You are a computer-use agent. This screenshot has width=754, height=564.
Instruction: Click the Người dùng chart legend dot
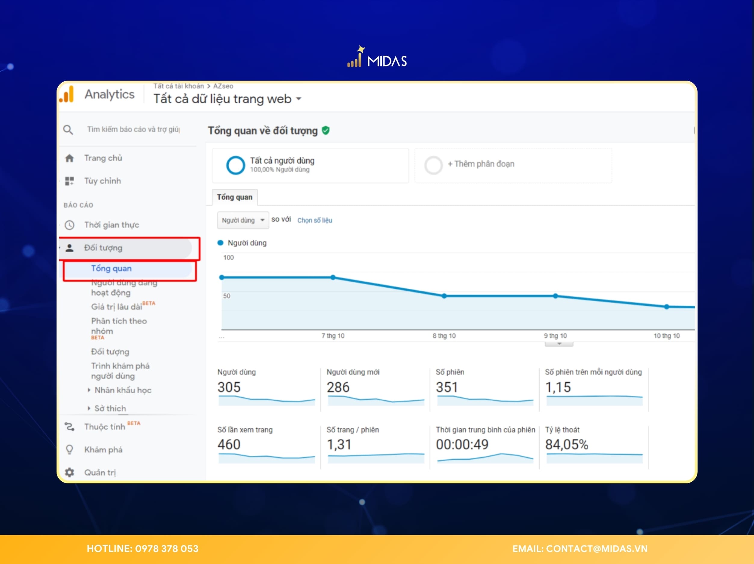(x=220, y=243)
